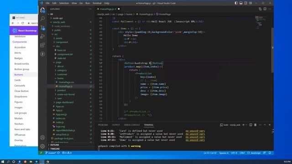Open Dropdowns page in React Bootstrap sidebar

(21, 97)
